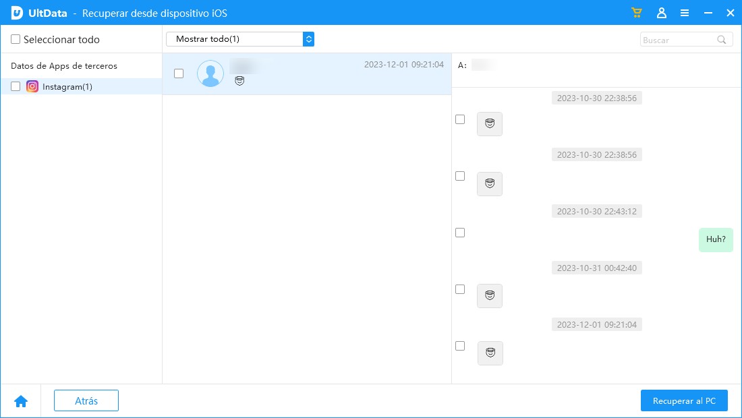Tick checkbox for first 22:38:56 message
The image size is (742, 418).
460,119
